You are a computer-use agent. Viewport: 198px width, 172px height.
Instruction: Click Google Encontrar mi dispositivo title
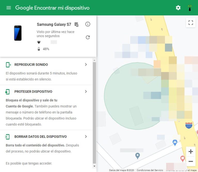coord(52,8)
